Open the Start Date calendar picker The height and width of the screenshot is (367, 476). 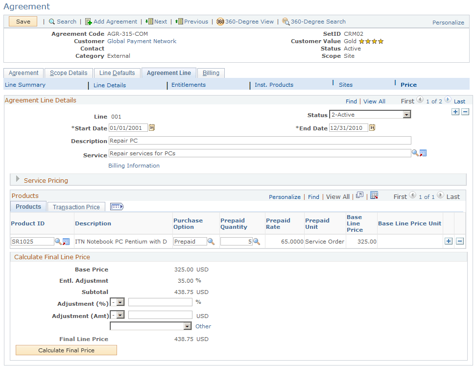click(152, 128)
